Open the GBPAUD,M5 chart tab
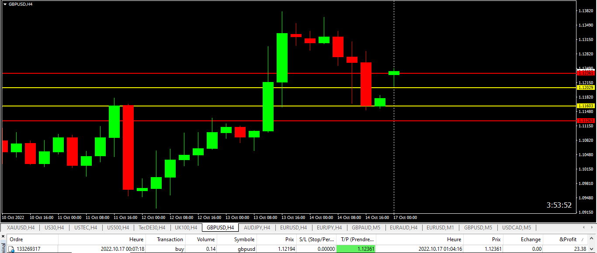 365,227
